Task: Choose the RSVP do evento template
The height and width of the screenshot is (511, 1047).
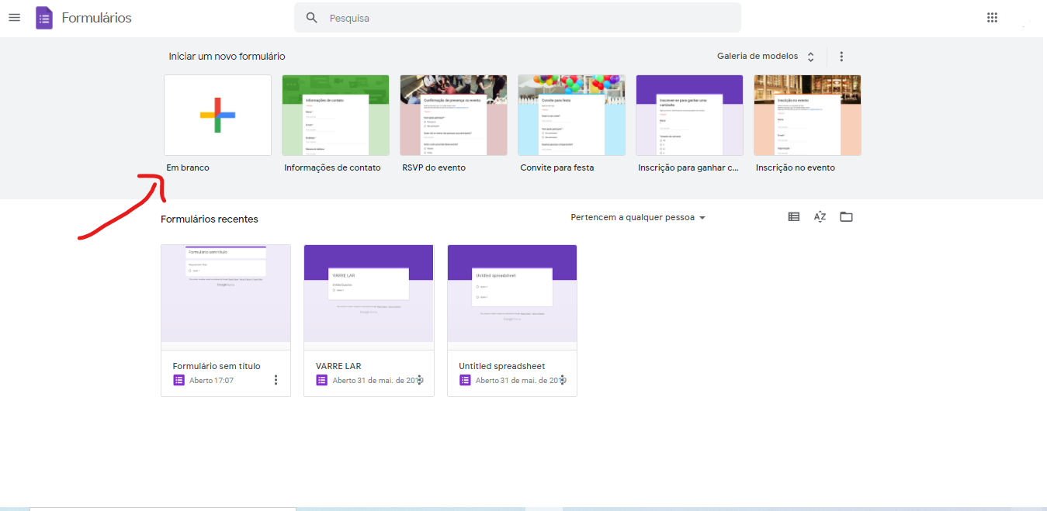Action: point(453,115)
